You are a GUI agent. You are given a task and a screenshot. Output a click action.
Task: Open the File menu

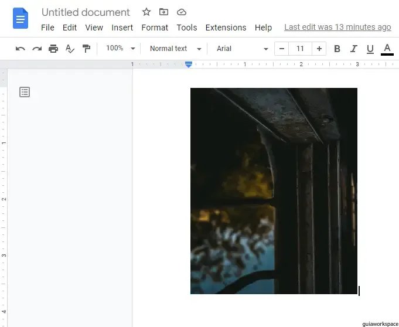(x=47, y=28)
